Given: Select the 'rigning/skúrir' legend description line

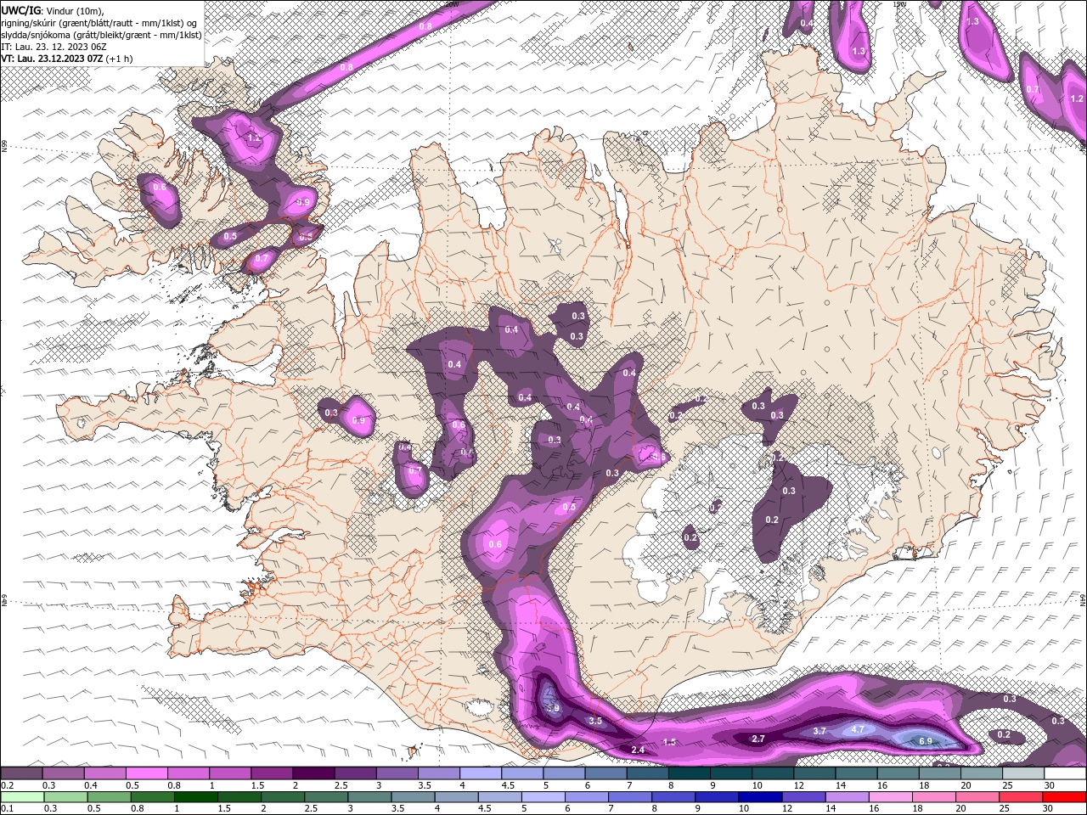Looking at the screenshot, I should 99,23.
